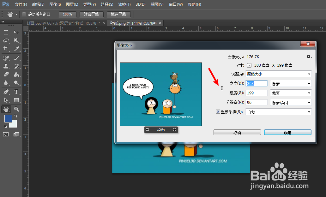326x197 pixels.
Task: Open the 文件(F) menu
Action: tap(21, 4)
